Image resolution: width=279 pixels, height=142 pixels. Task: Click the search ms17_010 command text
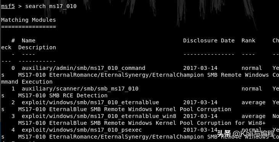point(51,6)
